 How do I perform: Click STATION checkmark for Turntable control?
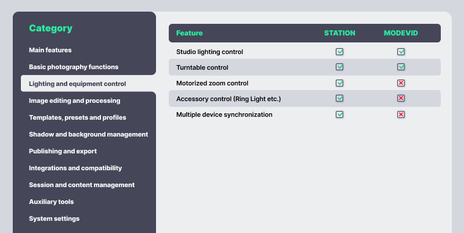340,67
